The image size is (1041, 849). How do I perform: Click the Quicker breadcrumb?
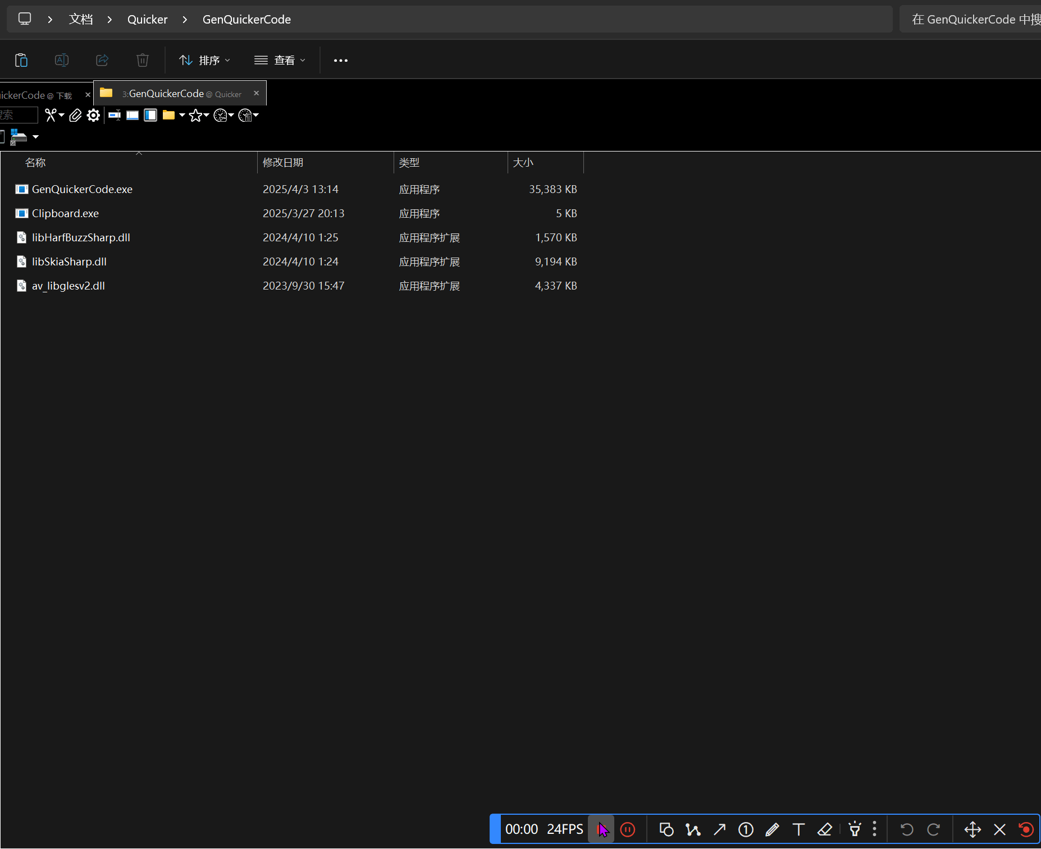click(x=148, y=20)
